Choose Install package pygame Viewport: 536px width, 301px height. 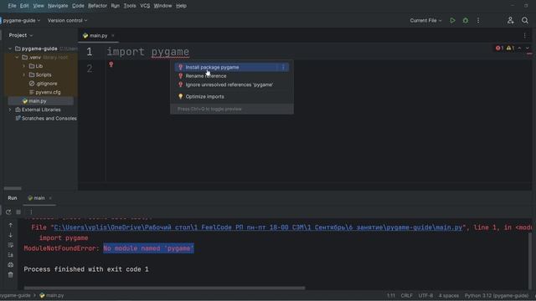[x=232, y=67]
